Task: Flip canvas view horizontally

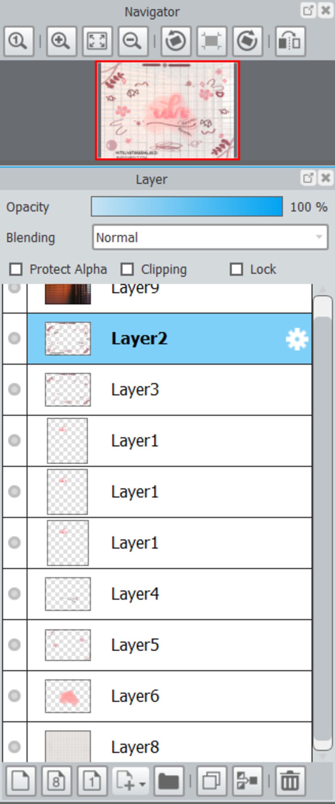Action: click(x=290, y=42)
